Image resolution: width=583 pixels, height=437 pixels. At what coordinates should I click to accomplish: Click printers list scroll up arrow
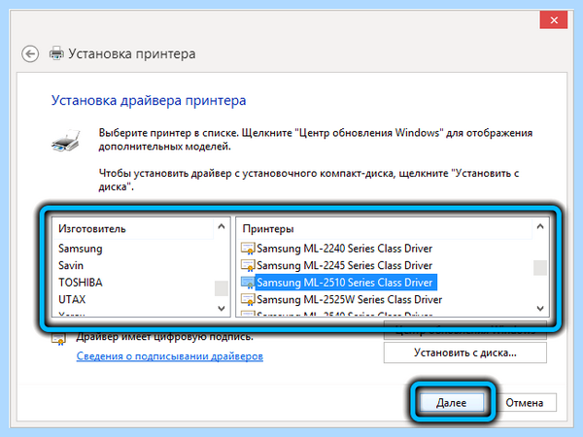(540, 226)
